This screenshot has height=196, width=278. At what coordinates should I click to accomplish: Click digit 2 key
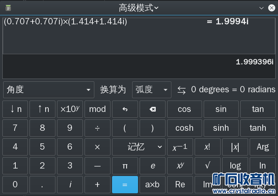[x=42, y=166]
